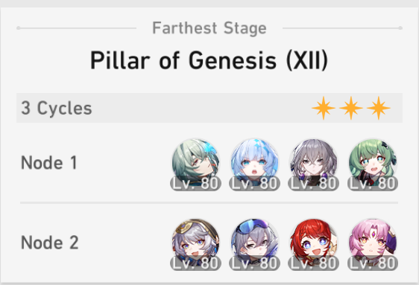
Task: Click the middle orange star icon
Action: click(x=351, y=108)
